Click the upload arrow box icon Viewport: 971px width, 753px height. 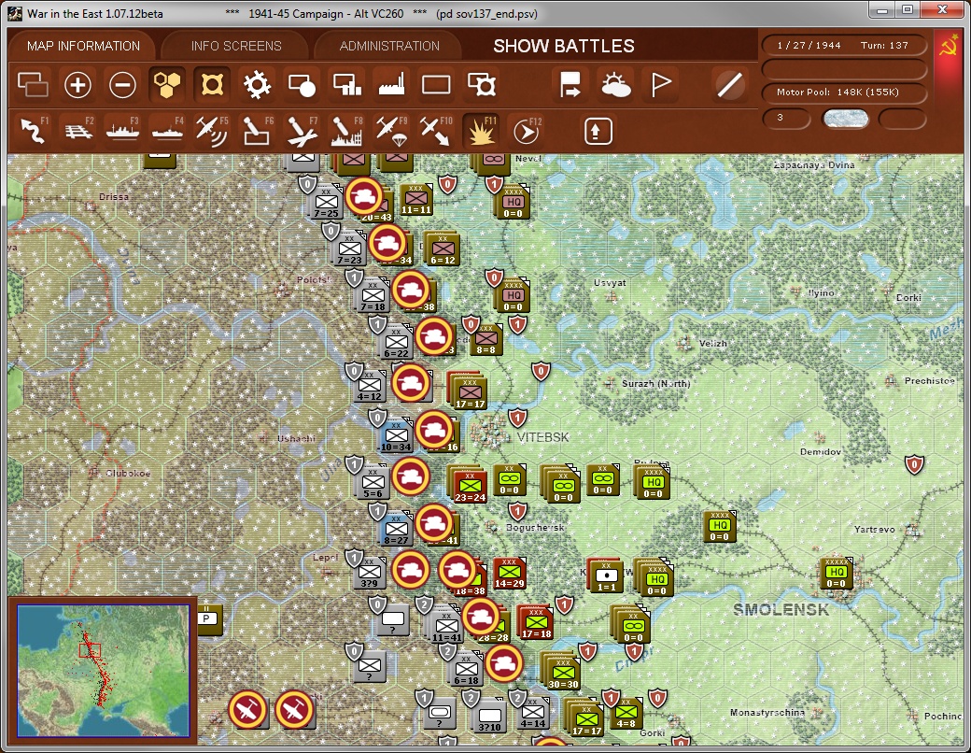[x=598, y=132]
